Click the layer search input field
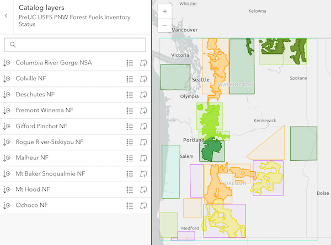 pyautogui.click(x=75, y=45)
